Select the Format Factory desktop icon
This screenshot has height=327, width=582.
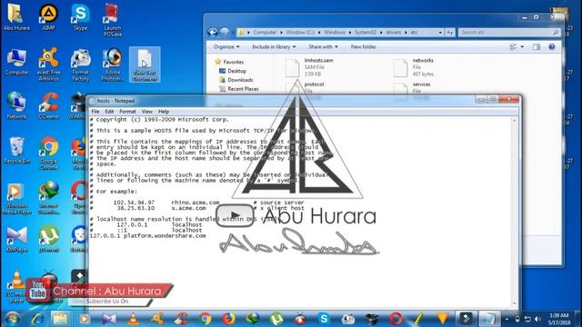81,64
